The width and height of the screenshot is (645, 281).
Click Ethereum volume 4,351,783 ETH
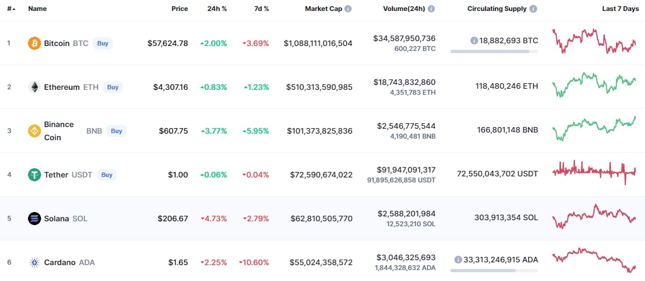413,93
